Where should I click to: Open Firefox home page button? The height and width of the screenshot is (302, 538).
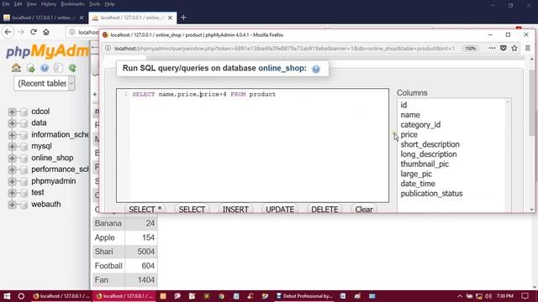tap(46, 32)
